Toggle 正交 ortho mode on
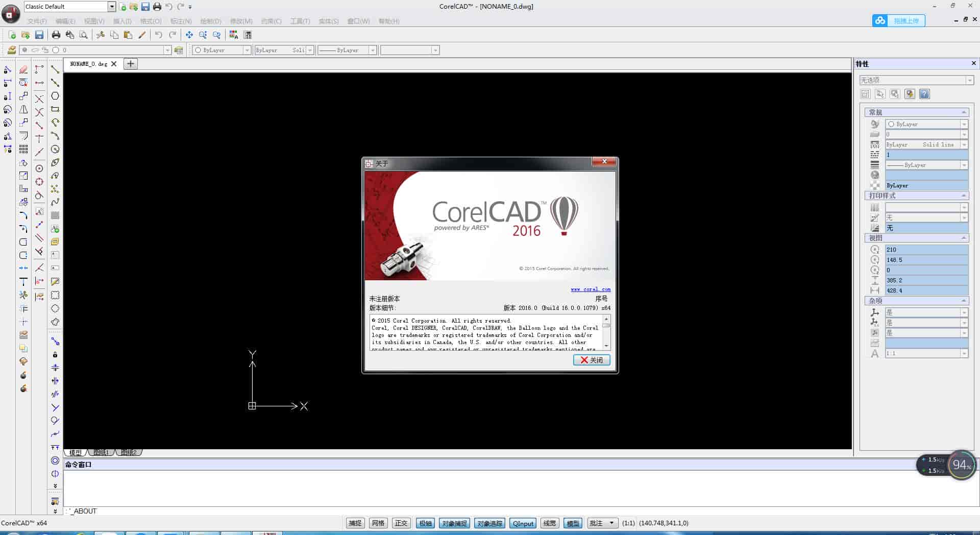Screen dimensions: 980x535 pos(401,523)
